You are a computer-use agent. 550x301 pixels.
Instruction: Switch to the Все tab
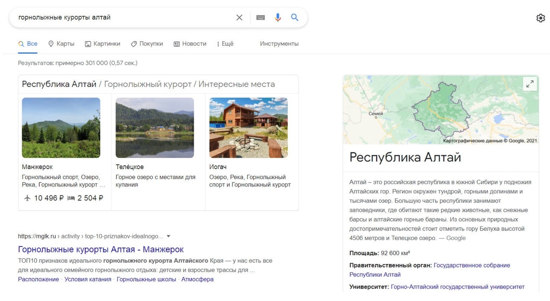point(28,43)
